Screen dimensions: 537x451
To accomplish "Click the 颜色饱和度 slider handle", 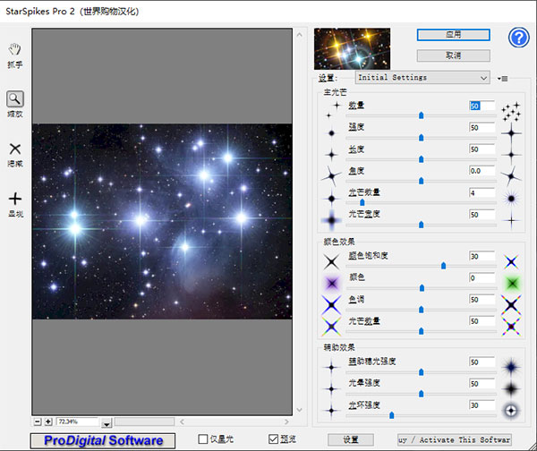I will 443,266.
